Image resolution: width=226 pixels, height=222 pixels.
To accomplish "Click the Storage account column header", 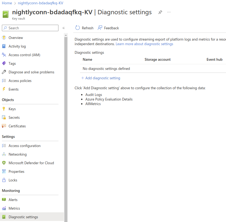I will coord(157,59).
